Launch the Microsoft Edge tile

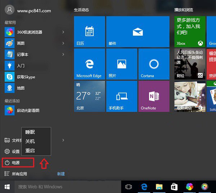[x=89, y=64]
